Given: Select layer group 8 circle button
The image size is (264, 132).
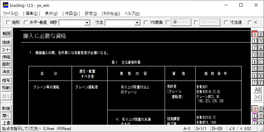Looking at the screenshot, I should (261, 109).
